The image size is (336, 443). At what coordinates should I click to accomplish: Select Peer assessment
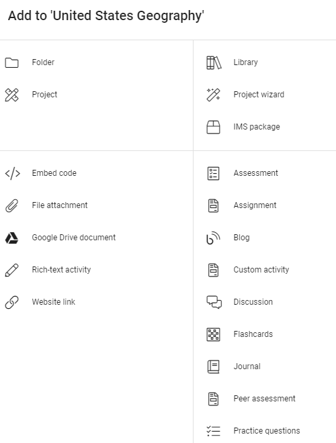265,399
